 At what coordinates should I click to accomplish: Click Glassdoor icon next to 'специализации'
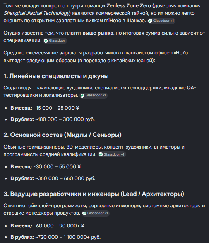[46, 41]
